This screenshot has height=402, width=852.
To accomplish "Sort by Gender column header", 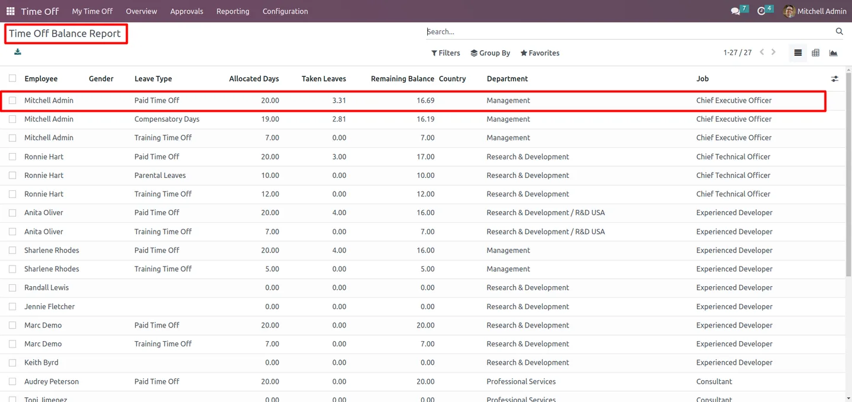I will pos(101,79).
